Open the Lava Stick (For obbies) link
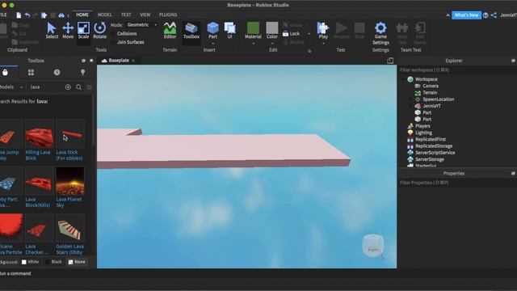The height and width of the screenshot is (291, 517). (69, 155)
